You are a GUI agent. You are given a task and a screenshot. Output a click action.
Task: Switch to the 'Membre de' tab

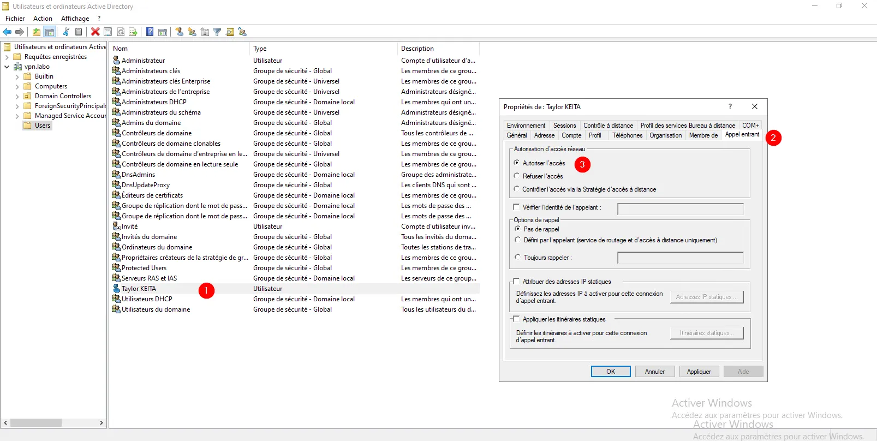pyautogui.click(x=703, y=135)
